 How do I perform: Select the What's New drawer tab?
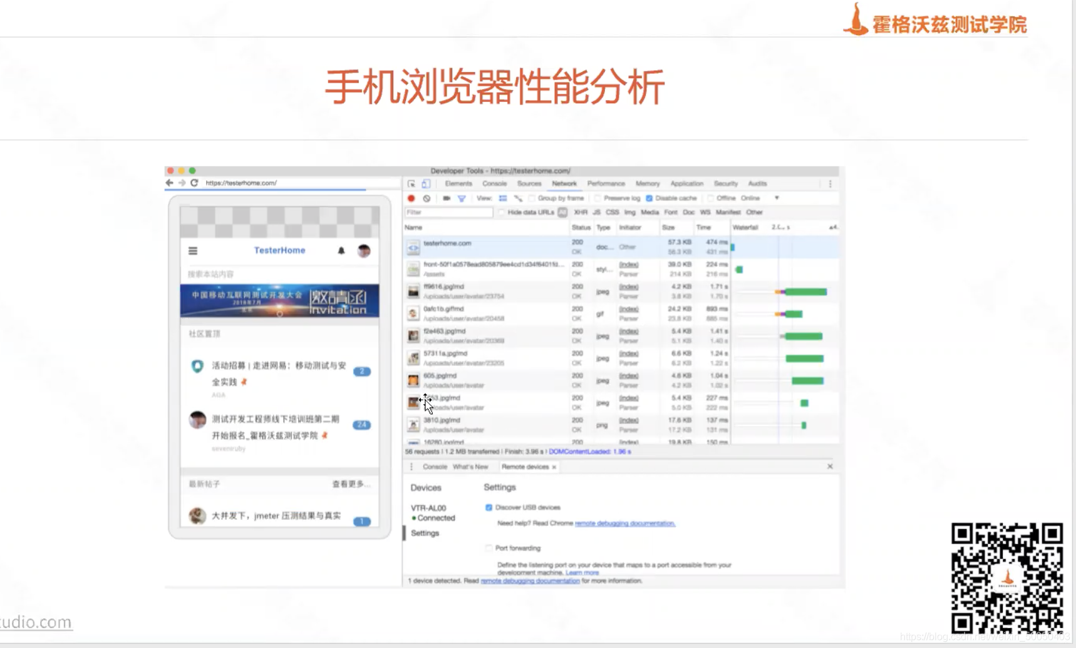470,467
